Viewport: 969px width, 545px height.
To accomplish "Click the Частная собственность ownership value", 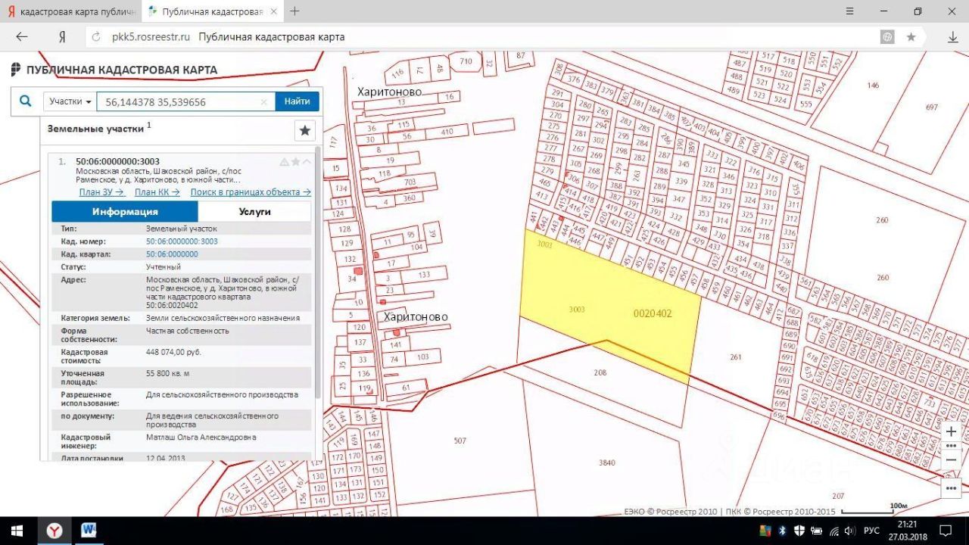I will [x=187, y=331].
